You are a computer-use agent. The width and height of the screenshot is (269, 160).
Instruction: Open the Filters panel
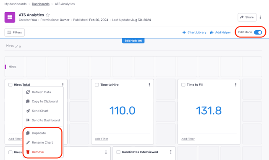15,32
